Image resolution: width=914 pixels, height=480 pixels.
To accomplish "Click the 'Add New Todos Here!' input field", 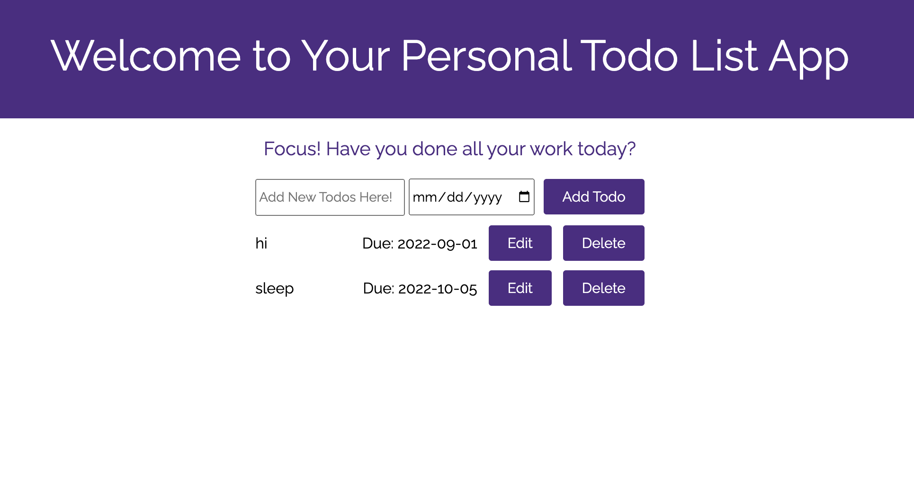I will point(330,197).
